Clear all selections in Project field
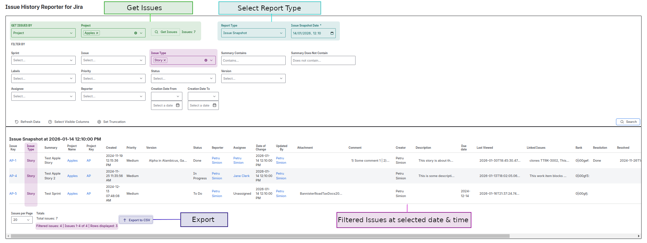 136,33
